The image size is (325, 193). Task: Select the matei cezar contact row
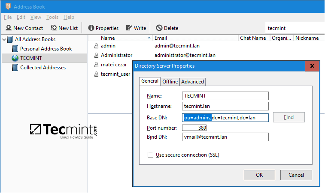pyautogui.click(x=113, y=65)
